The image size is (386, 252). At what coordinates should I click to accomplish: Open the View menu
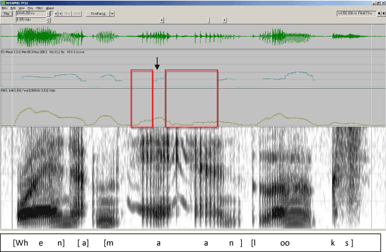(21, 8)
